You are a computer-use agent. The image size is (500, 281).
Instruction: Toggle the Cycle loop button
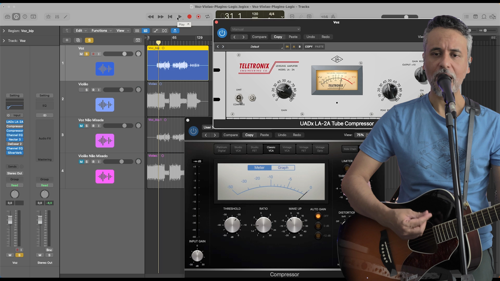(x=208, y=17)
